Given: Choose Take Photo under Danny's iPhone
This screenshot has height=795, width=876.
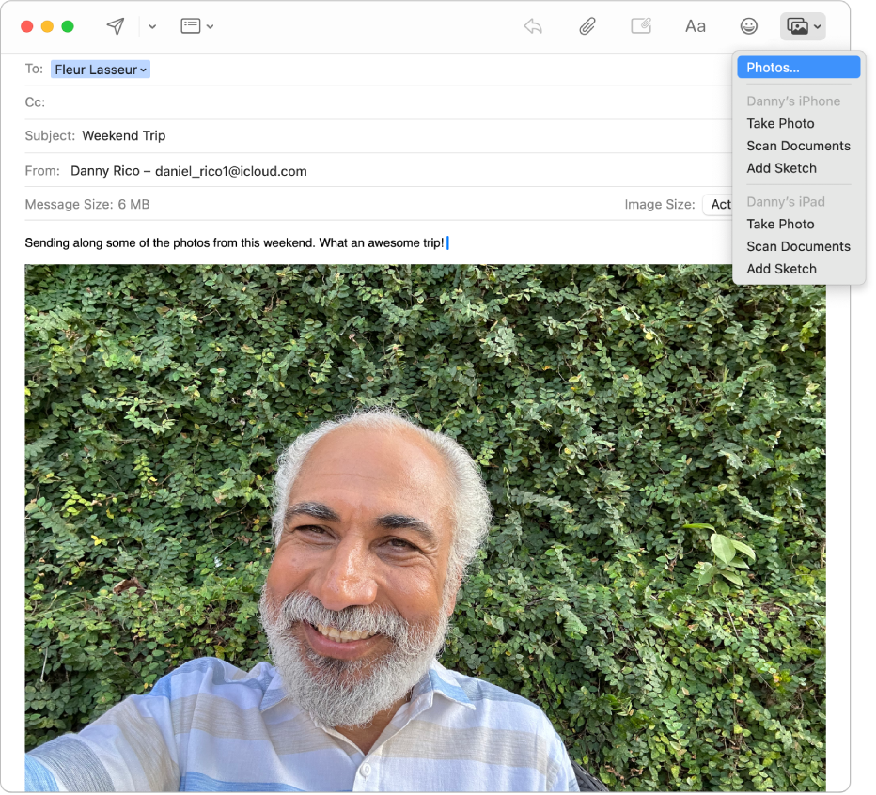Looking at the screenshot, I should click(x=780, y=123).
